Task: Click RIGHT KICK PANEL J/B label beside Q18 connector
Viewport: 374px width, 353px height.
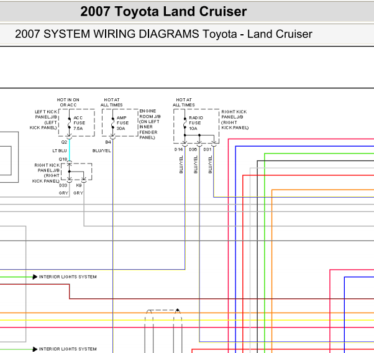Action: coord(46,173)
